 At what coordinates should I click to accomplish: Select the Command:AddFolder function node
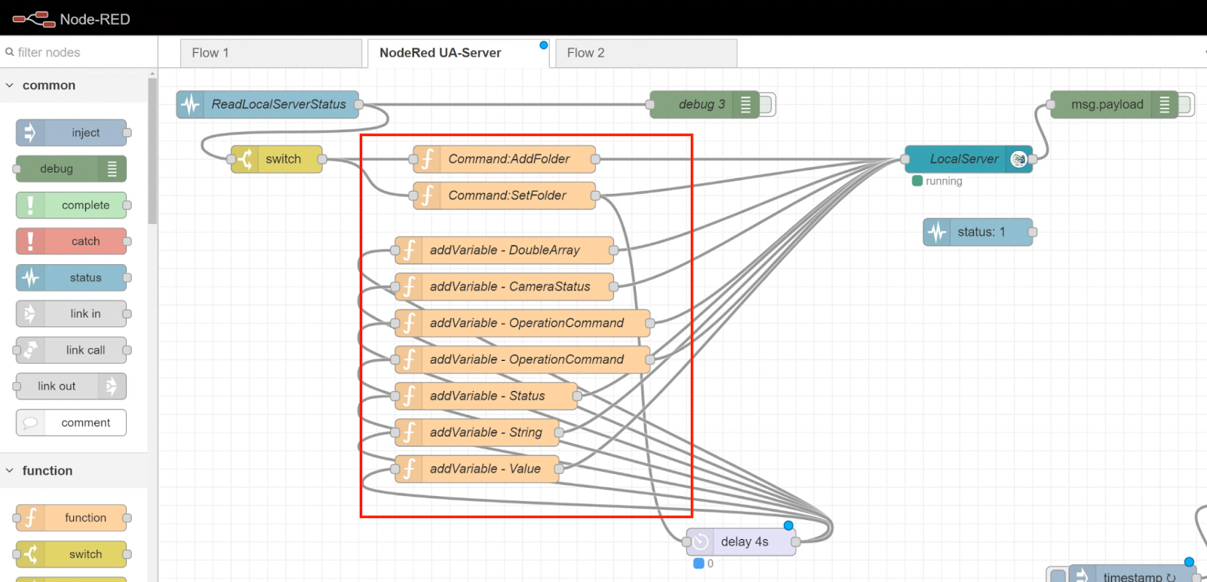(x=505, y=159)
